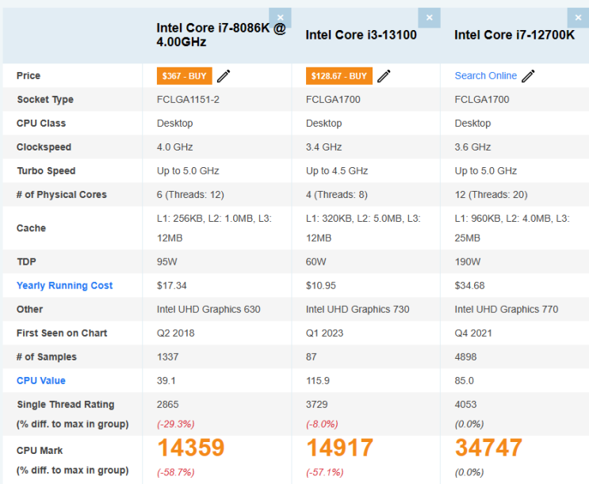Click the Intel Core i7-8086K @ 4.00GHz title
This screenshot has height=484, width=589.
pyautogui.click(x=221, y=35)
